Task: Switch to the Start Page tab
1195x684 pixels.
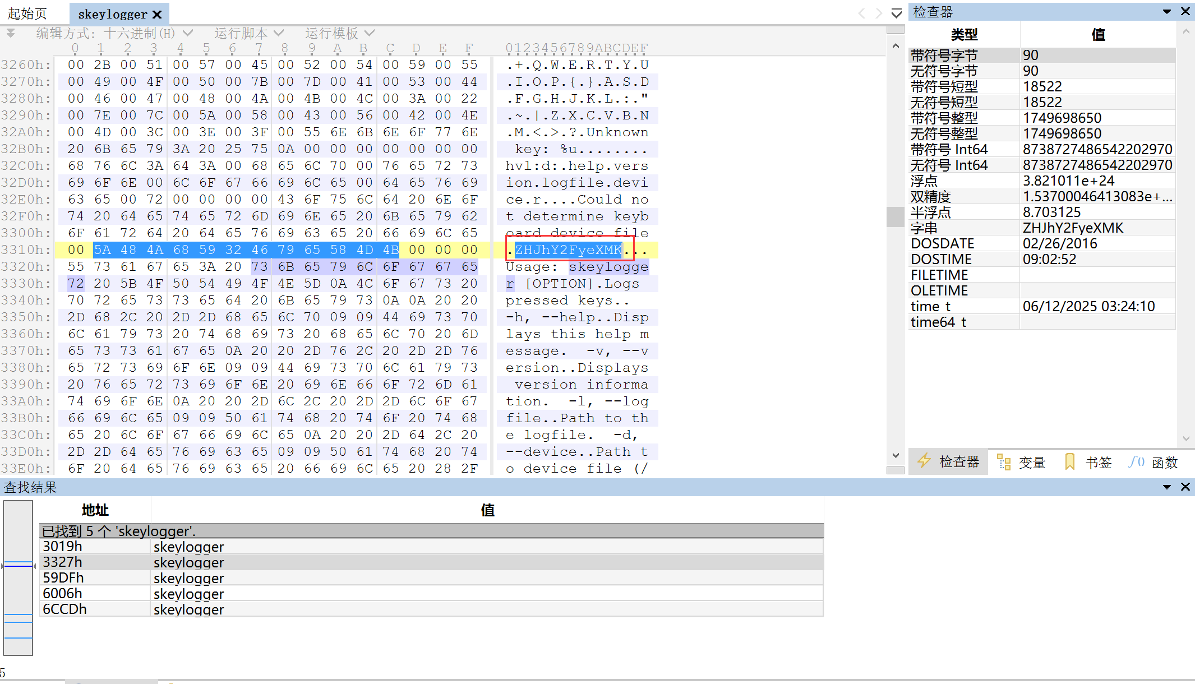Action: point(27,13)
